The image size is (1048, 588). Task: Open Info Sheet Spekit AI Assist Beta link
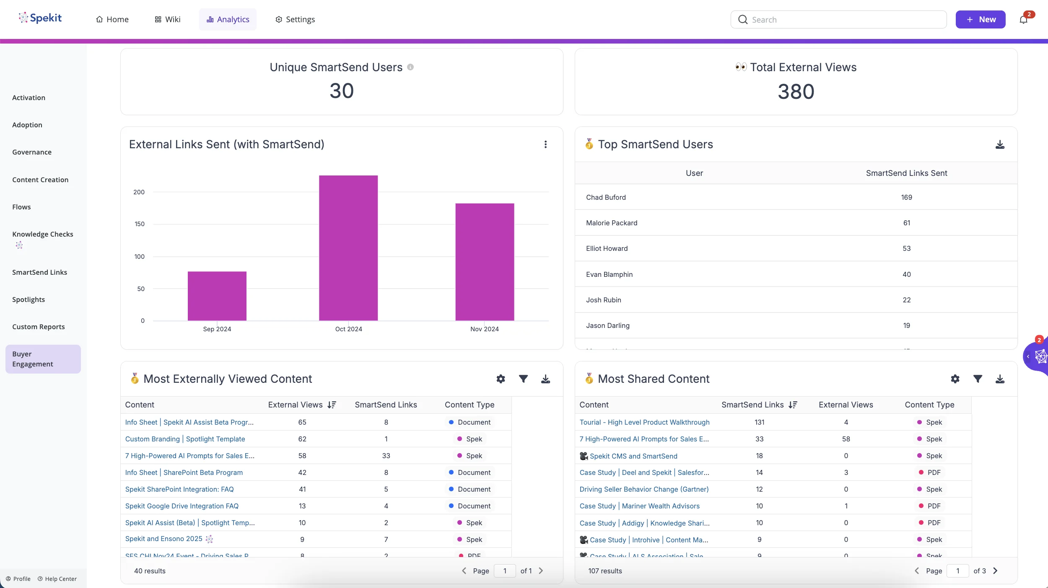(x=189, y=422)
